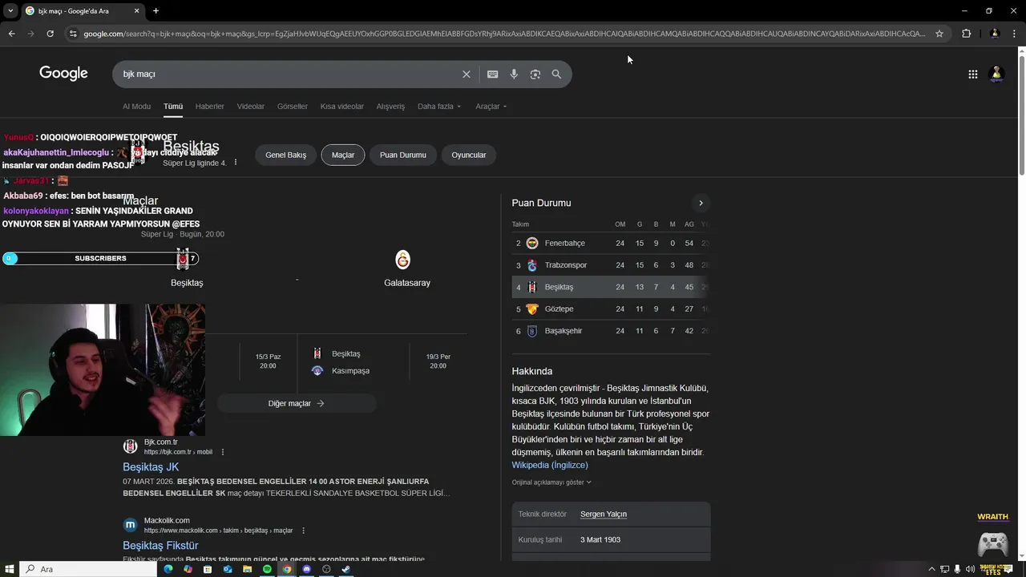Image resolution: width=1026 pixels, height=577 pixels.
Task: Open Puan Durumu with the arrow button
Action: point(701,203)
